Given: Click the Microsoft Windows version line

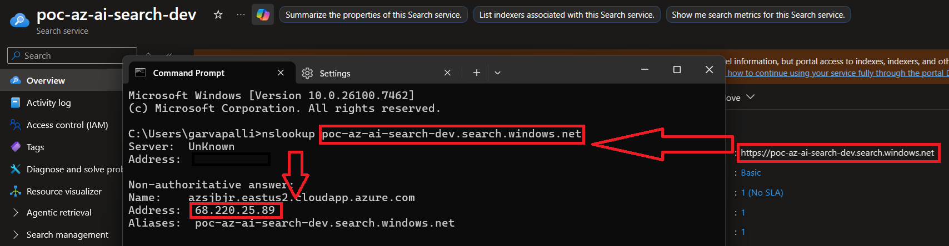Looking at the screenshot, I should [271, 95].
